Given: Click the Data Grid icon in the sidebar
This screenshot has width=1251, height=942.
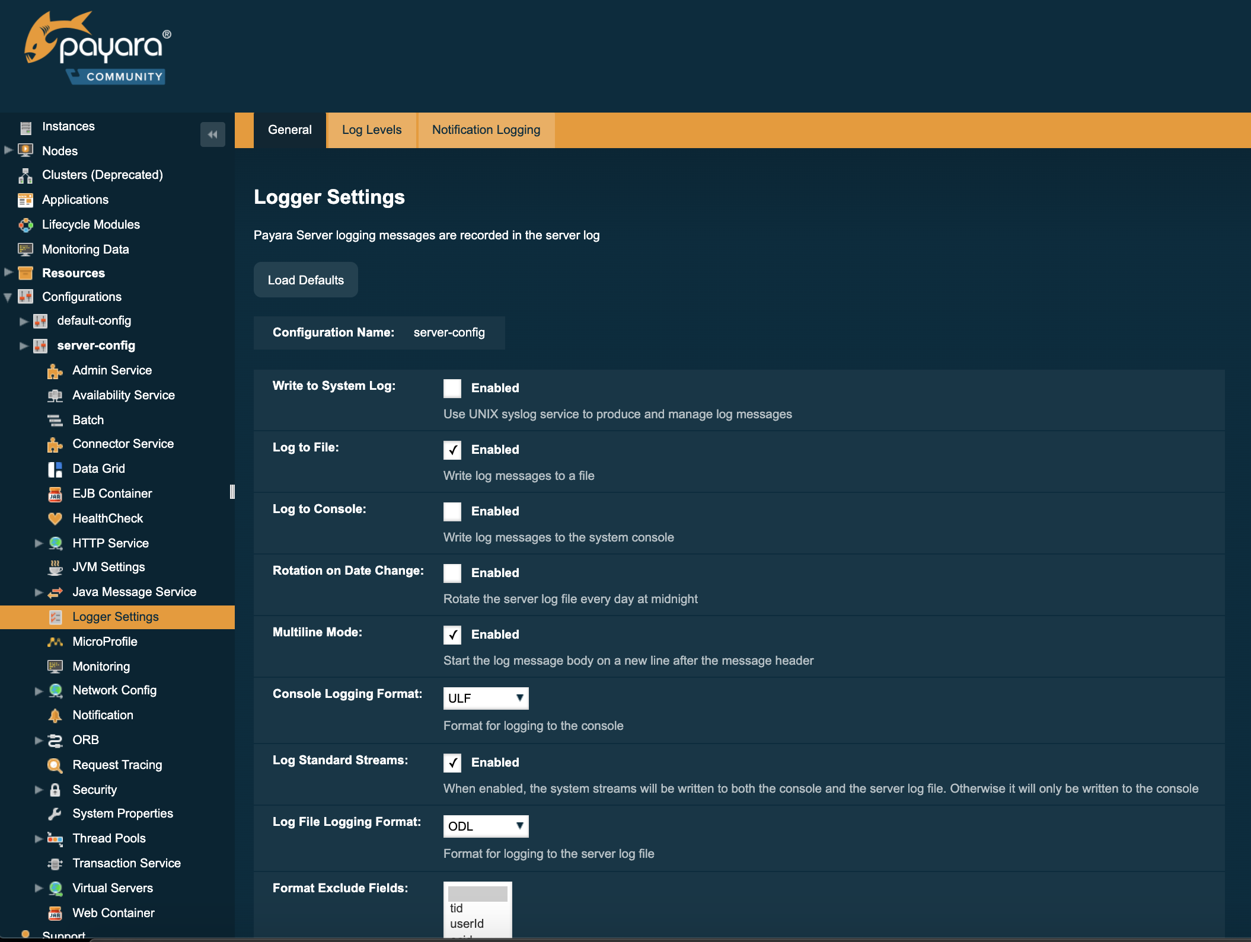Looking at the screenshot, I should tap(55, 469).
